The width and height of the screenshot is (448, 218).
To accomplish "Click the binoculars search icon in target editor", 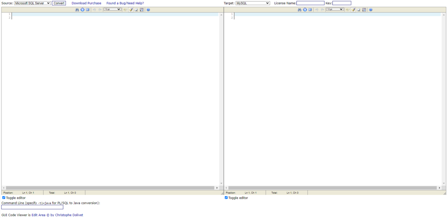I will coord(300,10).
